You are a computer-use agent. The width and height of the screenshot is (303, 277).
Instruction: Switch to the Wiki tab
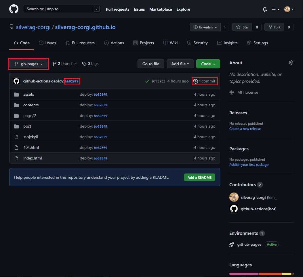[170, 43]
